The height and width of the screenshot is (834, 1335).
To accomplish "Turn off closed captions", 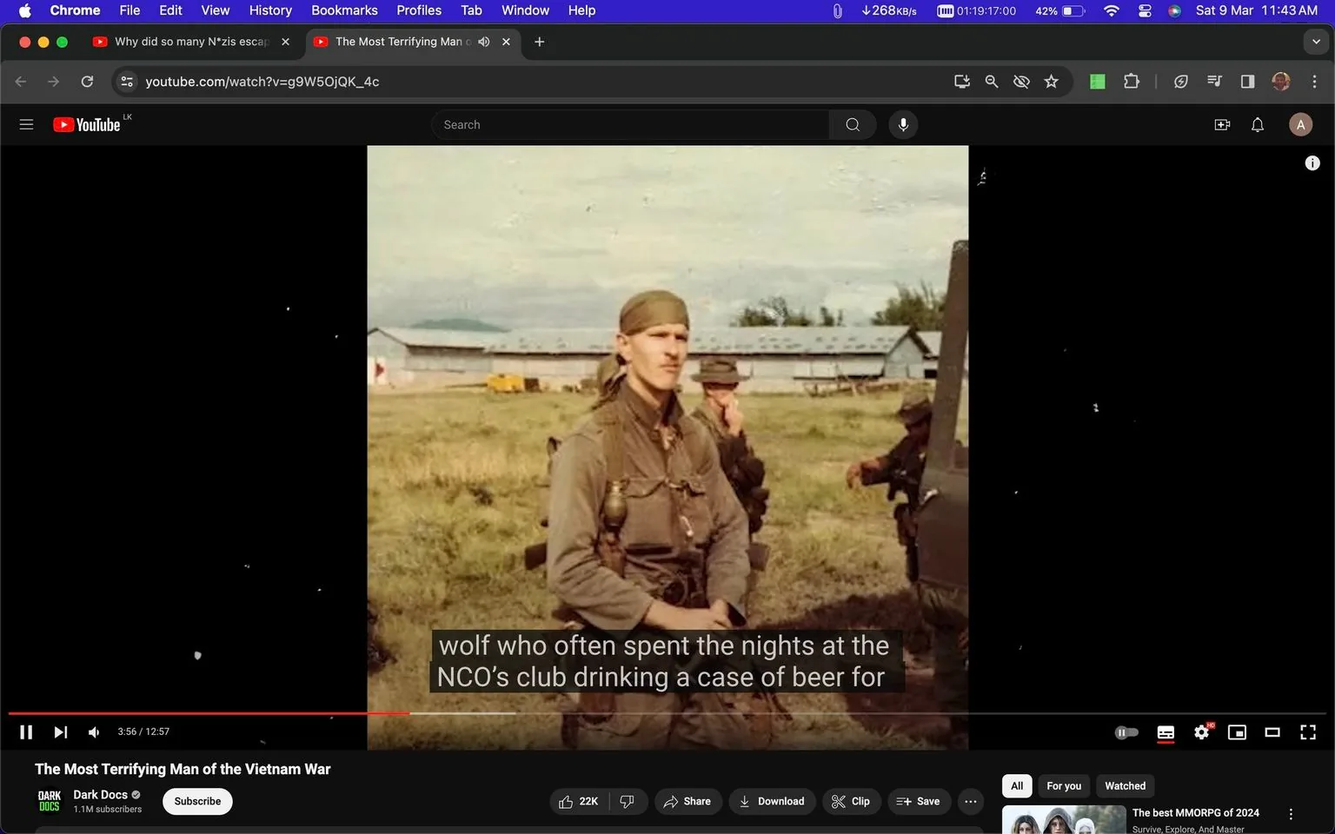I will 1166,731.
